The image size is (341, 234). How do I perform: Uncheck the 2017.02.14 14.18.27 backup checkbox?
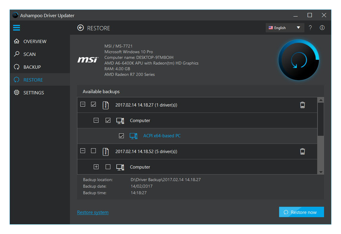click(93, 105)
